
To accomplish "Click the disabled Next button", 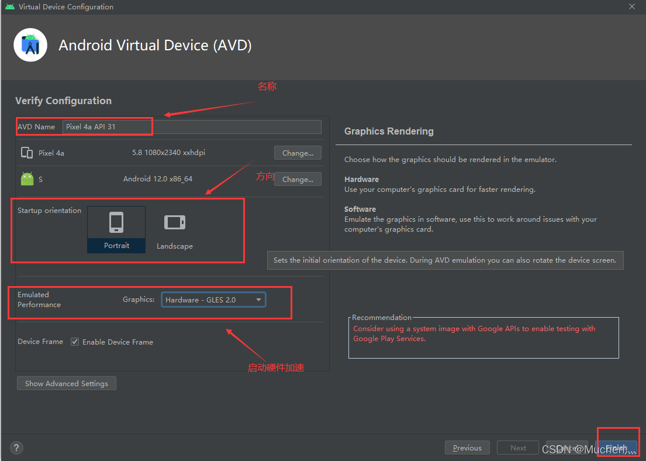I will (518, 448).
